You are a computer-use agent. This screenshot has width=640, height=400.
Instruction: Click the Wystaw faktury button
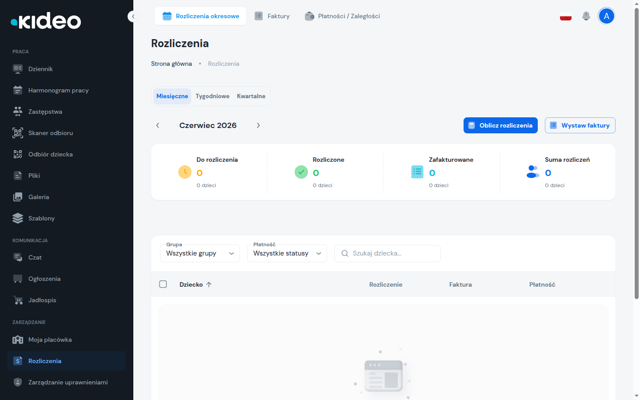[x=580, y=125]
